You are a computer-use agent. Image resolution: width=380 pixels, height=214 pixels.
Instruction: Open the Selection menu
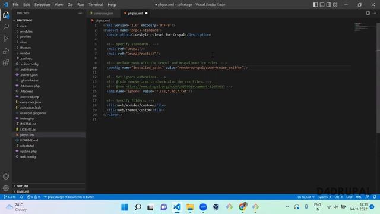click(42, 5)
